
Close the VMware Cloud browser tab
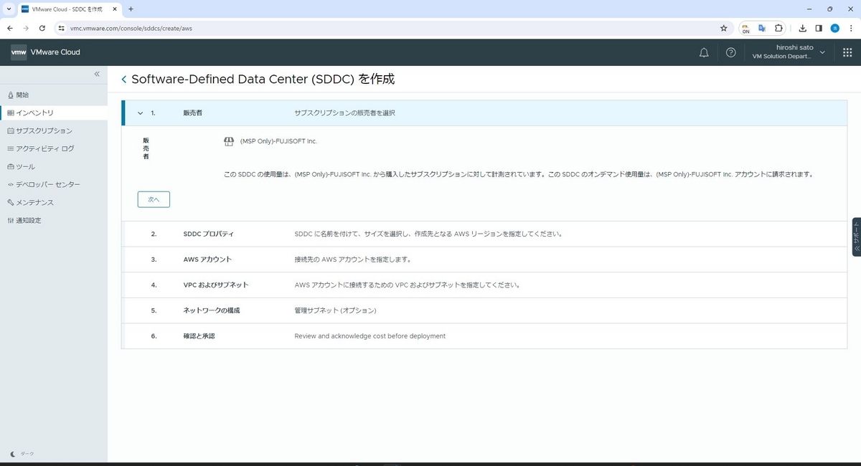point(116,9)
